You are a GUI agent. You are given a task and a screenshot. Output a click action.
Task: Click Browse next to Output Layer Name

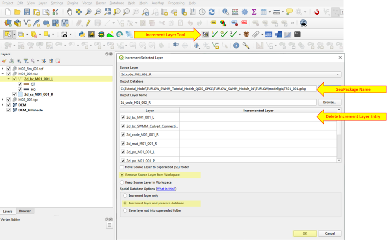330,102
